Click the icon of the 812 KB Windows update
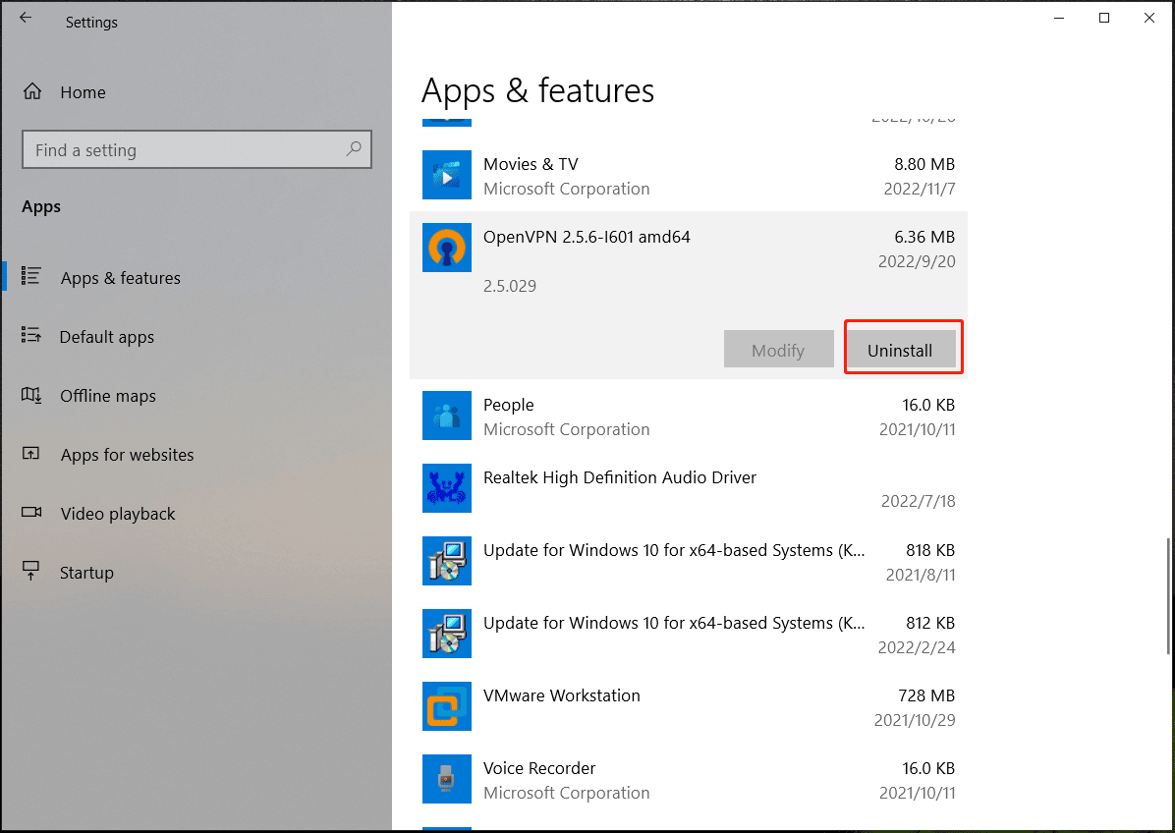 pyautogui.click(x=447, y=634)
